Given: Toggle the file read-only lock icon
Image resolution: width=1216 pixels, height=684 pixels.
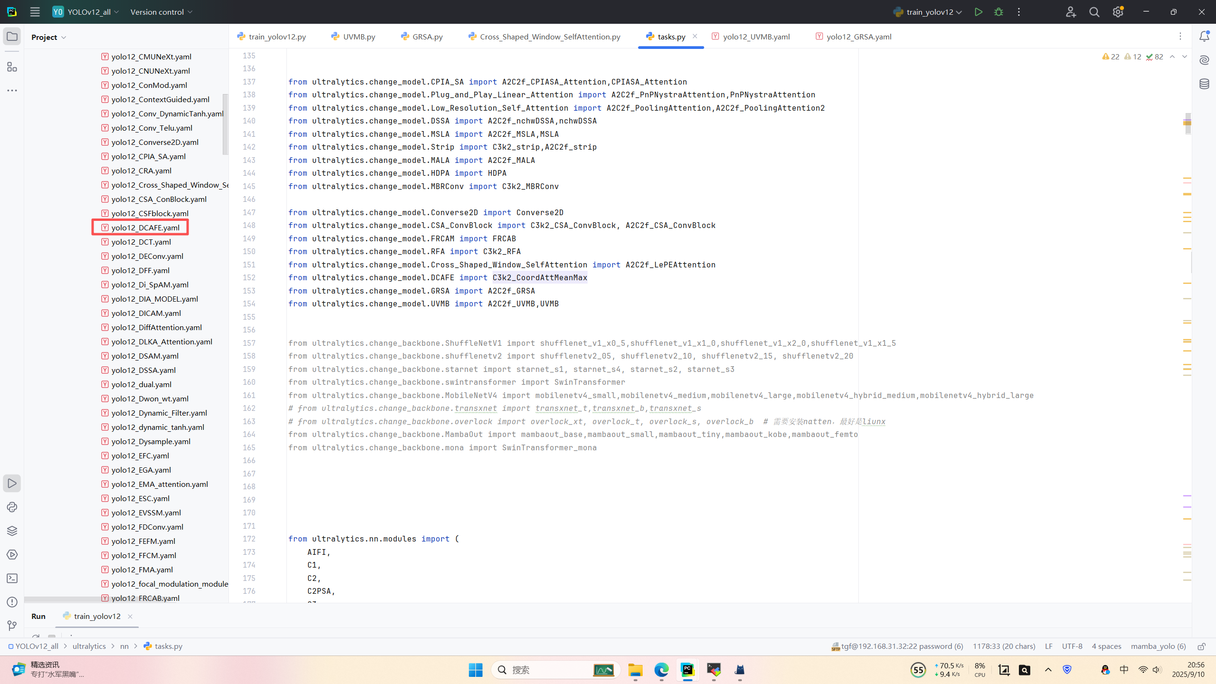Looking at the screenshot, I should (x=1201, y=646).
